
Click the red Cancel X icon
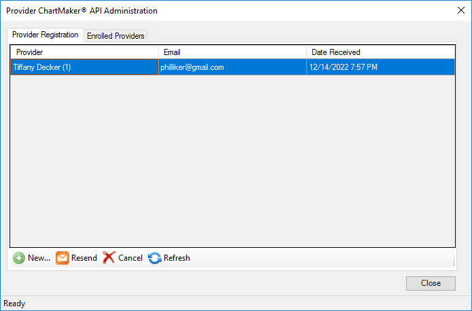109,258
